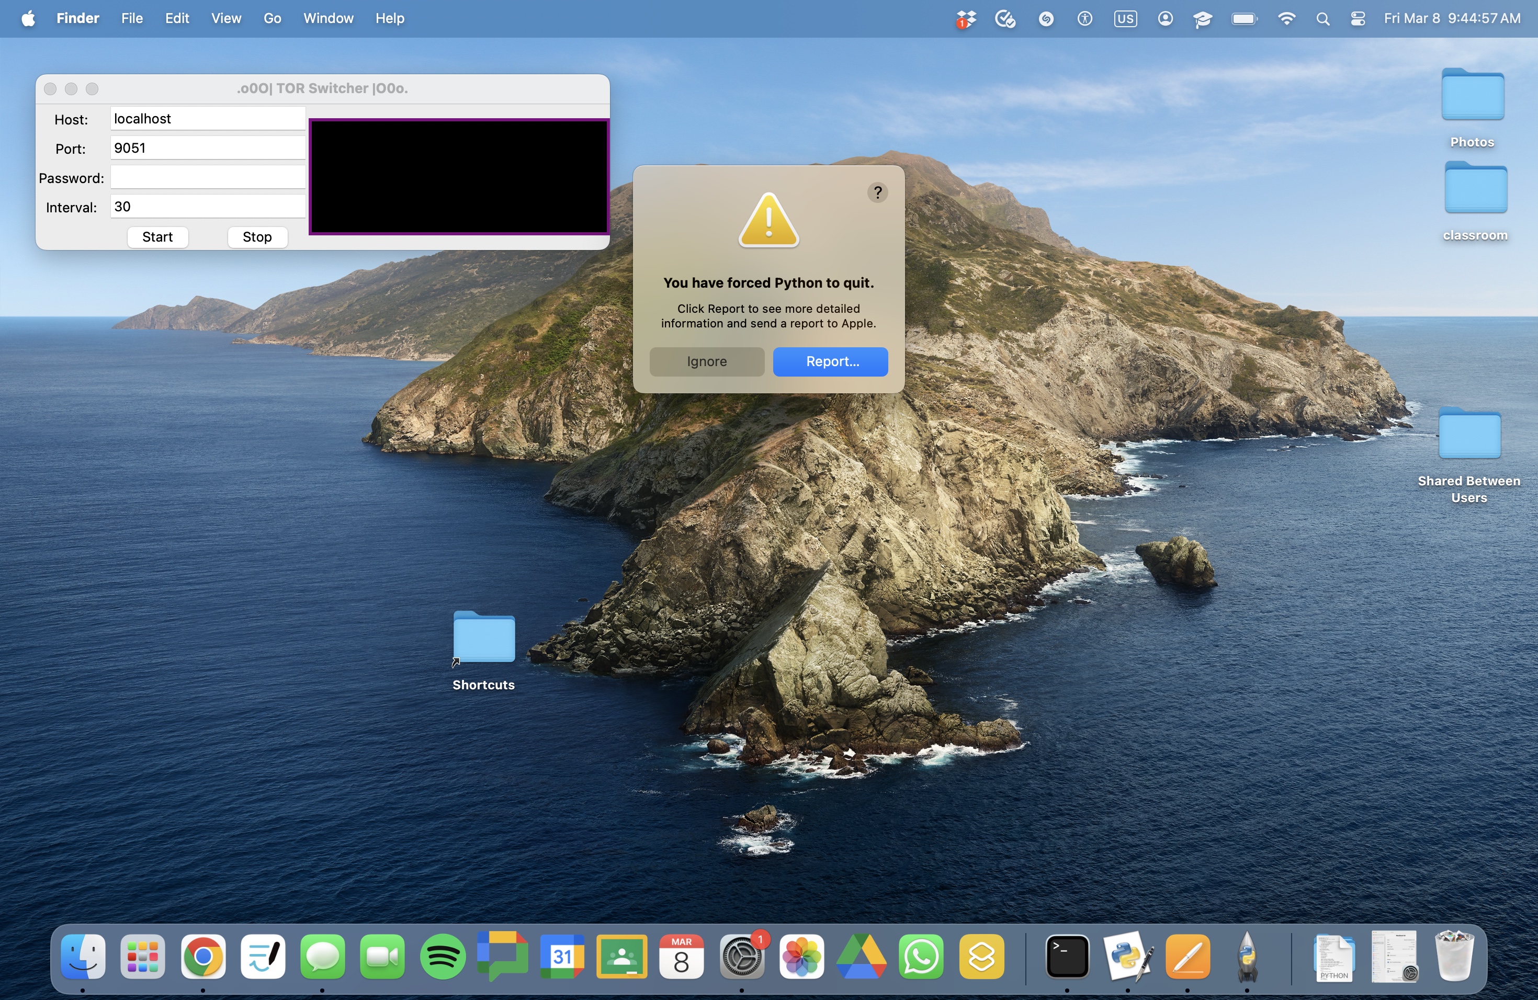Open the View menu

coord(225,19)
